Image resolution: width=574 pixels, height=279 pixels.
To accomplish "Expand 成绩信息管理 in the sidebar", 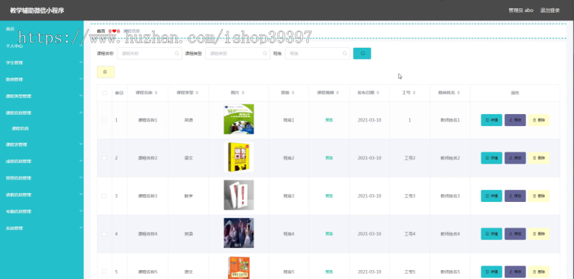I will (x=41, y=161).
